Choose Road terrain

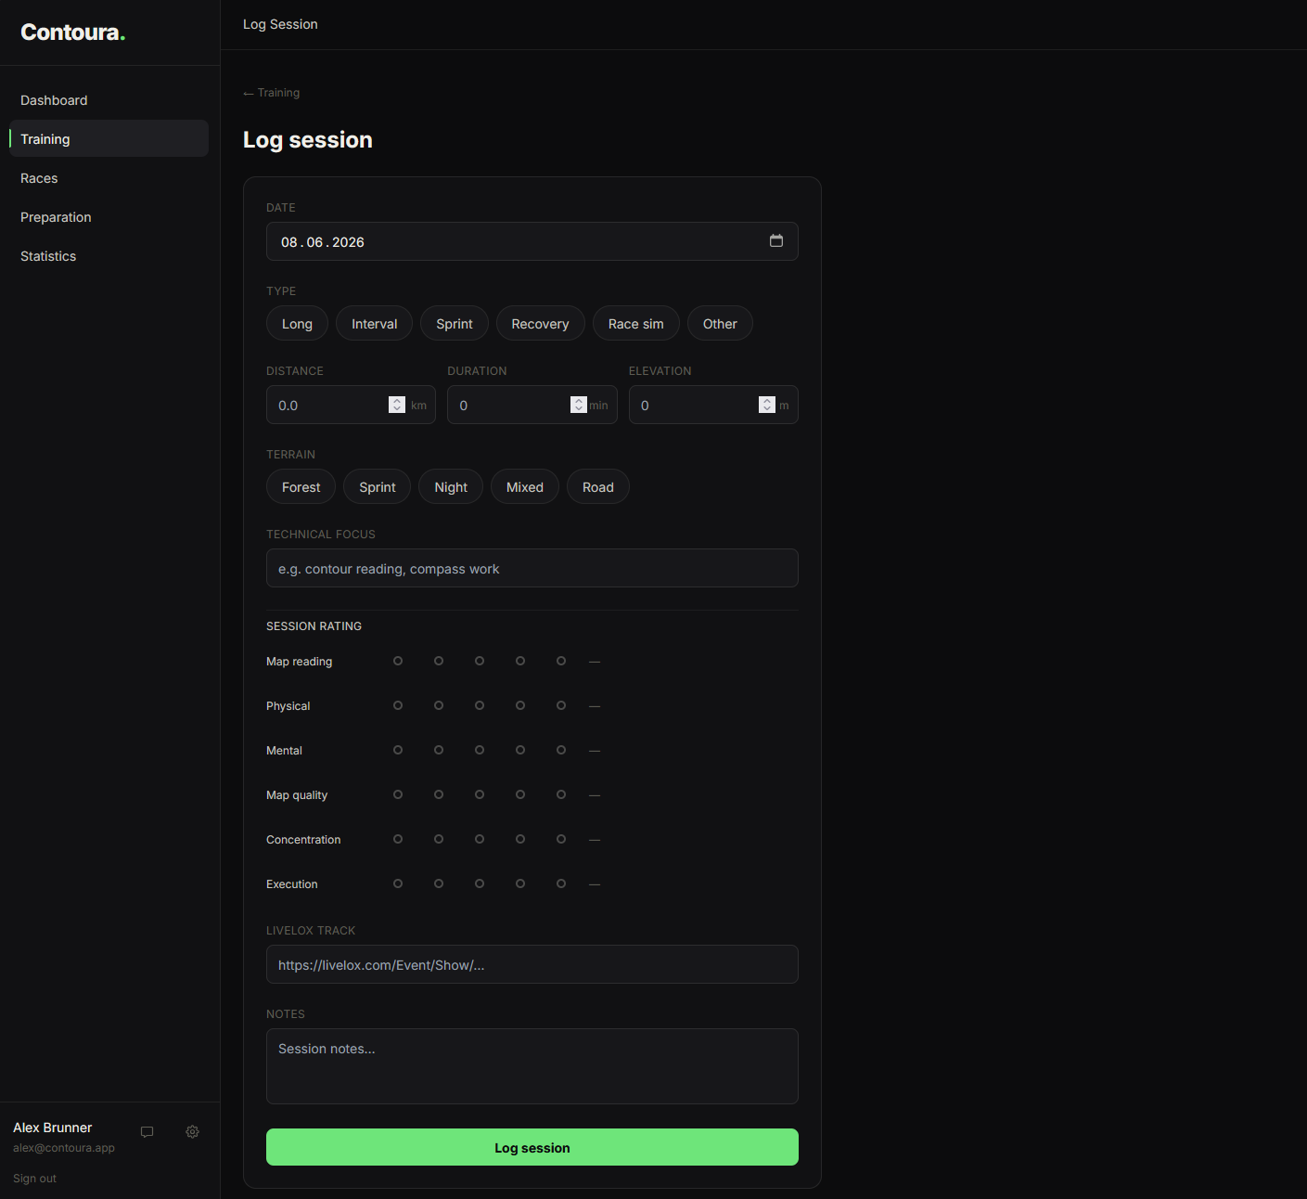tap(598, 486)
